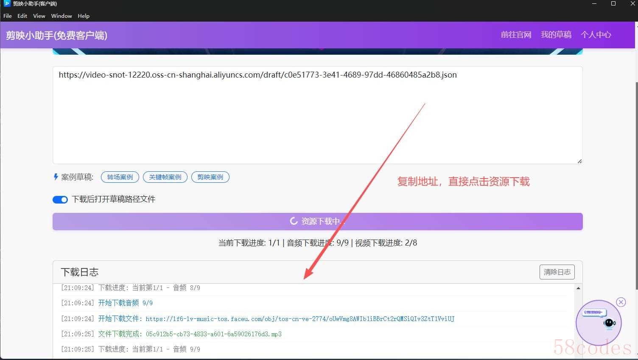Click the spinner icon on 资源下载中 button
This screenshot has width=638, height=360.
pos(294,221)
